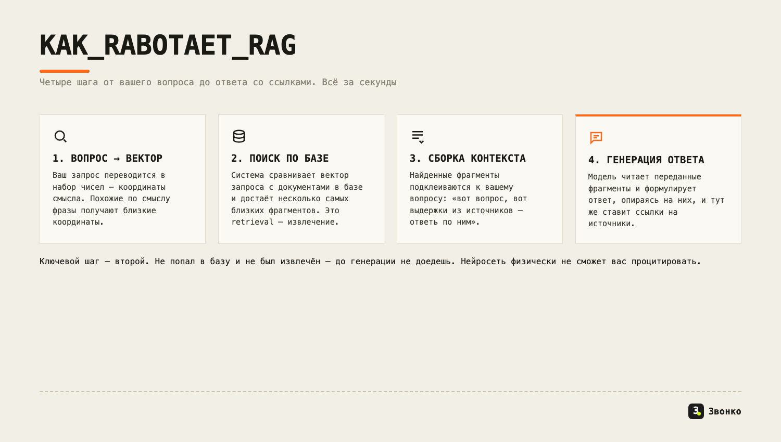Click the 'Звонко' brand name text

(x=725, y=411)
